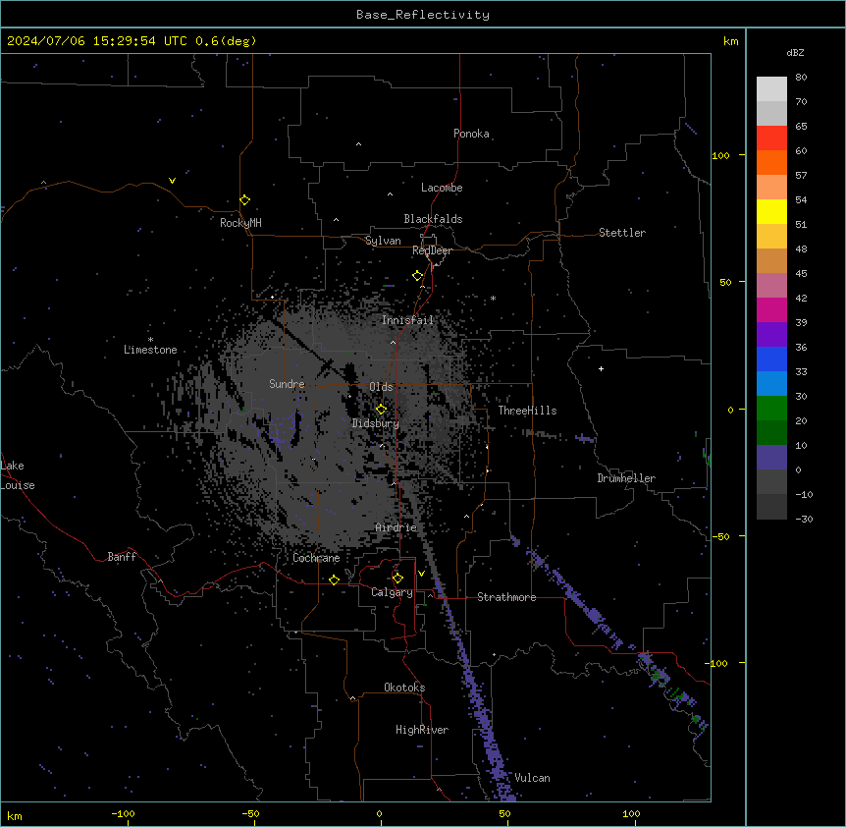Click the yellow diamond marker above RockyMH
Viewport: 846px width, 827px height.
(245, 200)
